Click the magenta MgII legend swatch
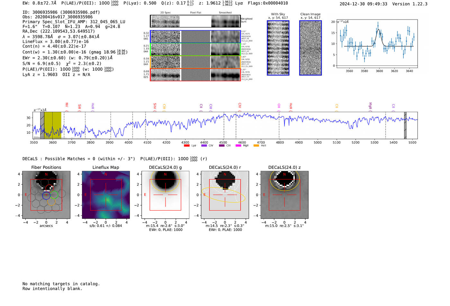 click(x=239, y=145)
